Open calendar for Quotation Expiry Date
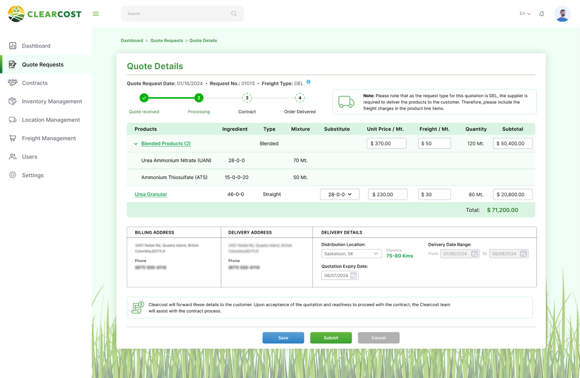This screenshot has width=580, height=378. (x=353, y=276)
